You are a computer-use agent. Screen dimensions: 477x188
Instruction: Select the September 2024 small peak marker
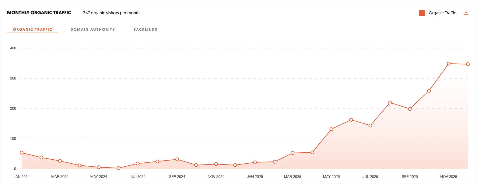click(x=177, y=159)
